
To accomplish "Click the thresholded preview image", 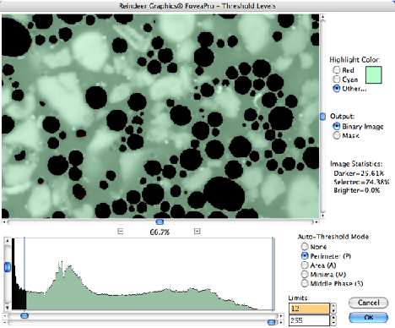I will coord(160,116).
